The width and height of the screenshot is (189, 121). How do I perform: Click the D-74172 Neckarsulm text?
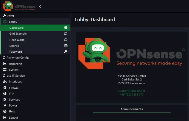click(132, 83)
